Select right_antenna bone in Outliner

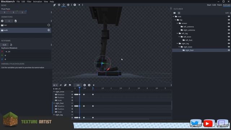(189, 30)
